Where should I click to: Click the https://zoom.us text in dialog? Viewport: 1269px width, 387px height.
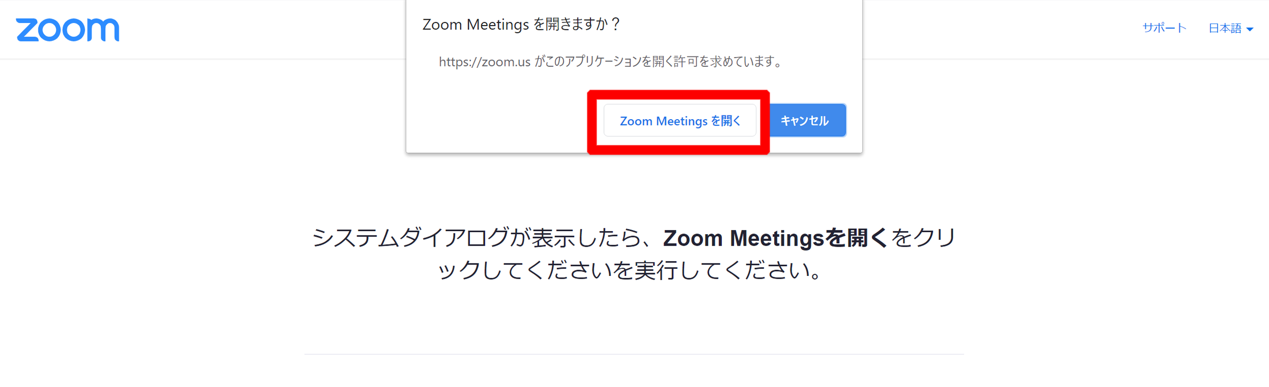pyautogui.click(x=485, y=62)
